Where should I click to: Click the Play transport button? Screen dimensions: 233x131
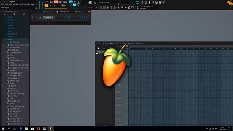pyautogui.click(x=50, y=5)
